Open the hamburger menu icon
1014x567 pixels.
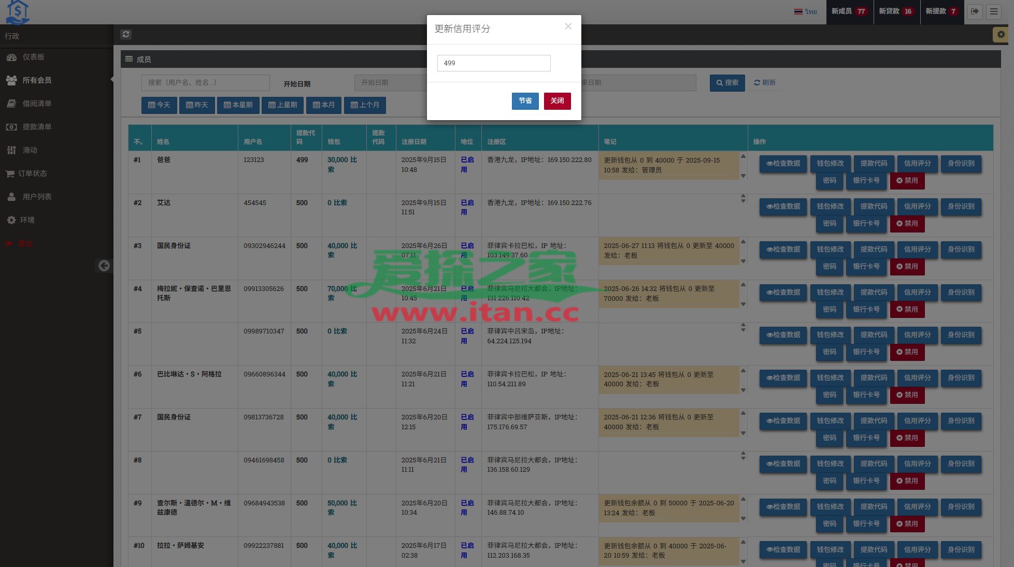[993, 11]
